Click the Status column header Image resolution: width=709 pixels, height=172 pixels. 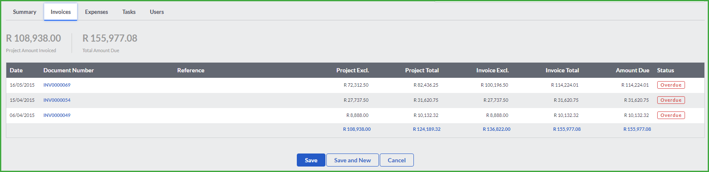(666, 70)
